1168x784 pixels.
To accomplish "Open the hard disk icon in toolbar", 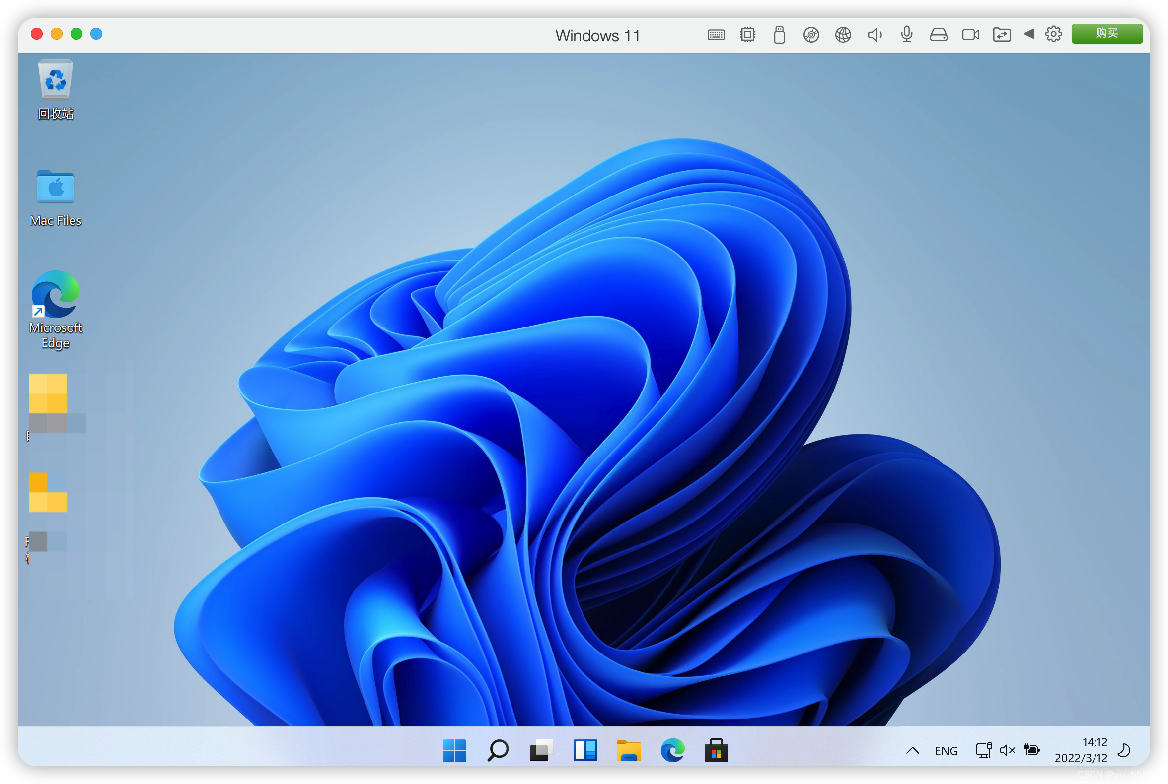I will (938, 35).
